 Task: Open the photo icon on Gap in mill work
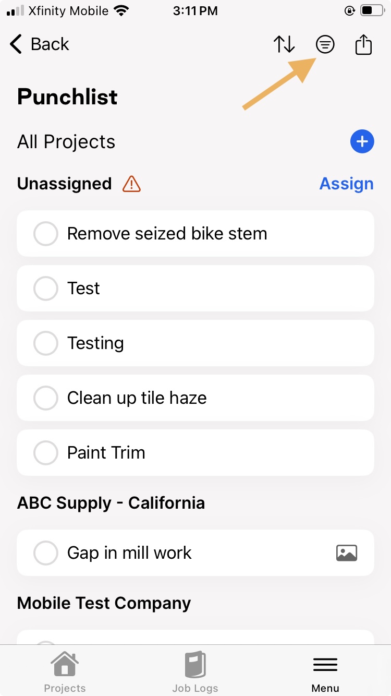pos(347,553)
